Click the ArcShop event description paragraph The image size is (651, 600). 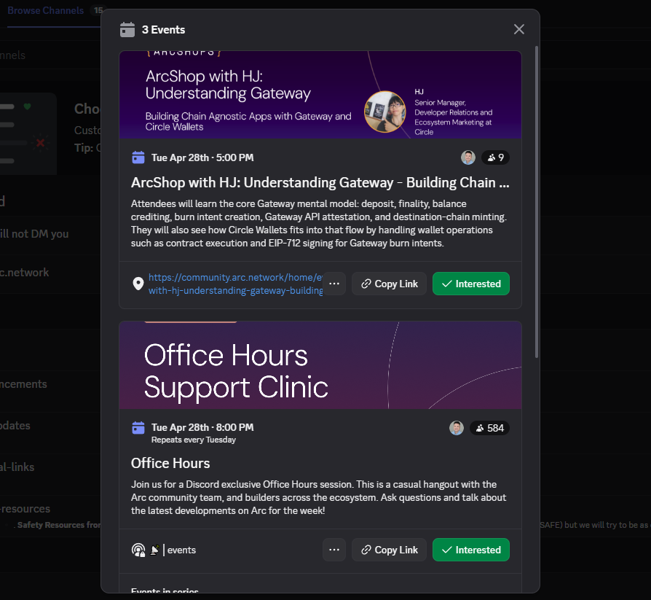tap(319, 223)
